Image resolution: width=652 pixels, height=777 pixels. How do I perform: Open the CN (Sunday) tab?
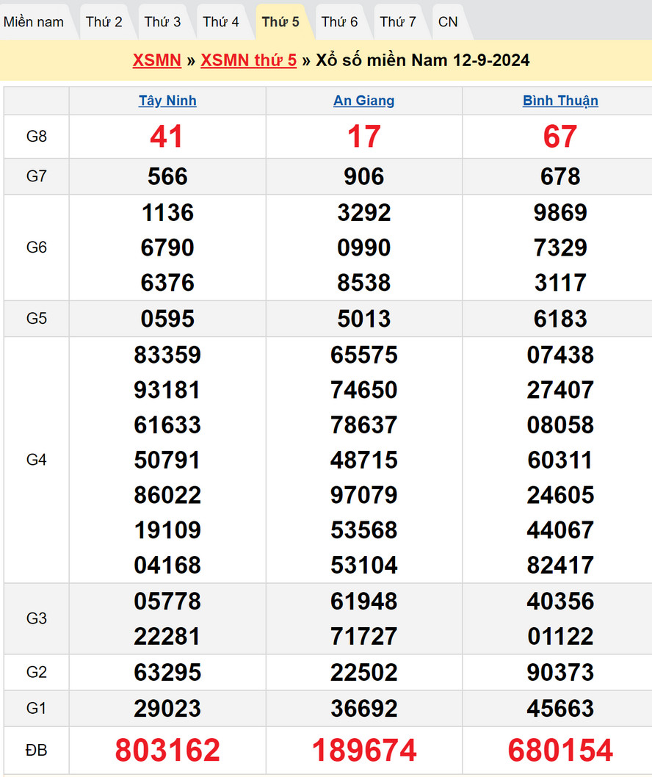448,22
